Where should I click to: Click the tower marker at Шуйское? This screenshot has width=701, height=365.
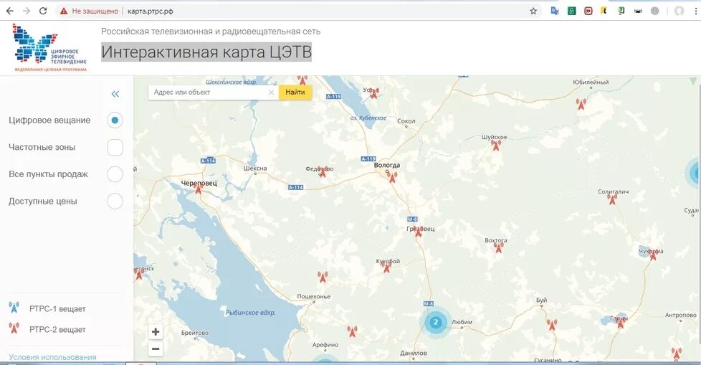pyautogui.click(x=496, y=144)
